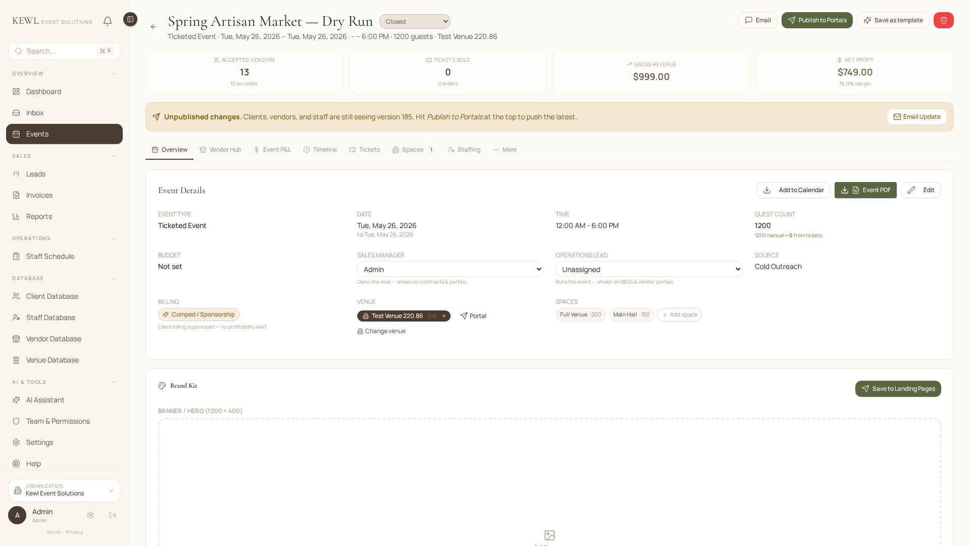Open the event status dropdown showing Closed
This screenshot has width=970, height=546.
tap(415, 22)
